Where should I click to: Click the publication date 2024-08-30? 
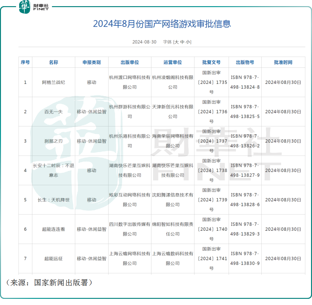pos(144,42)
